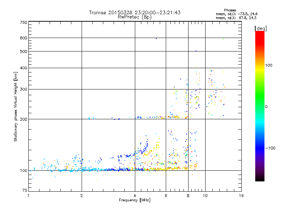Screen dimensions: 284x213
Task: Click the 'Phases' header label
Action: click(230, 10)
